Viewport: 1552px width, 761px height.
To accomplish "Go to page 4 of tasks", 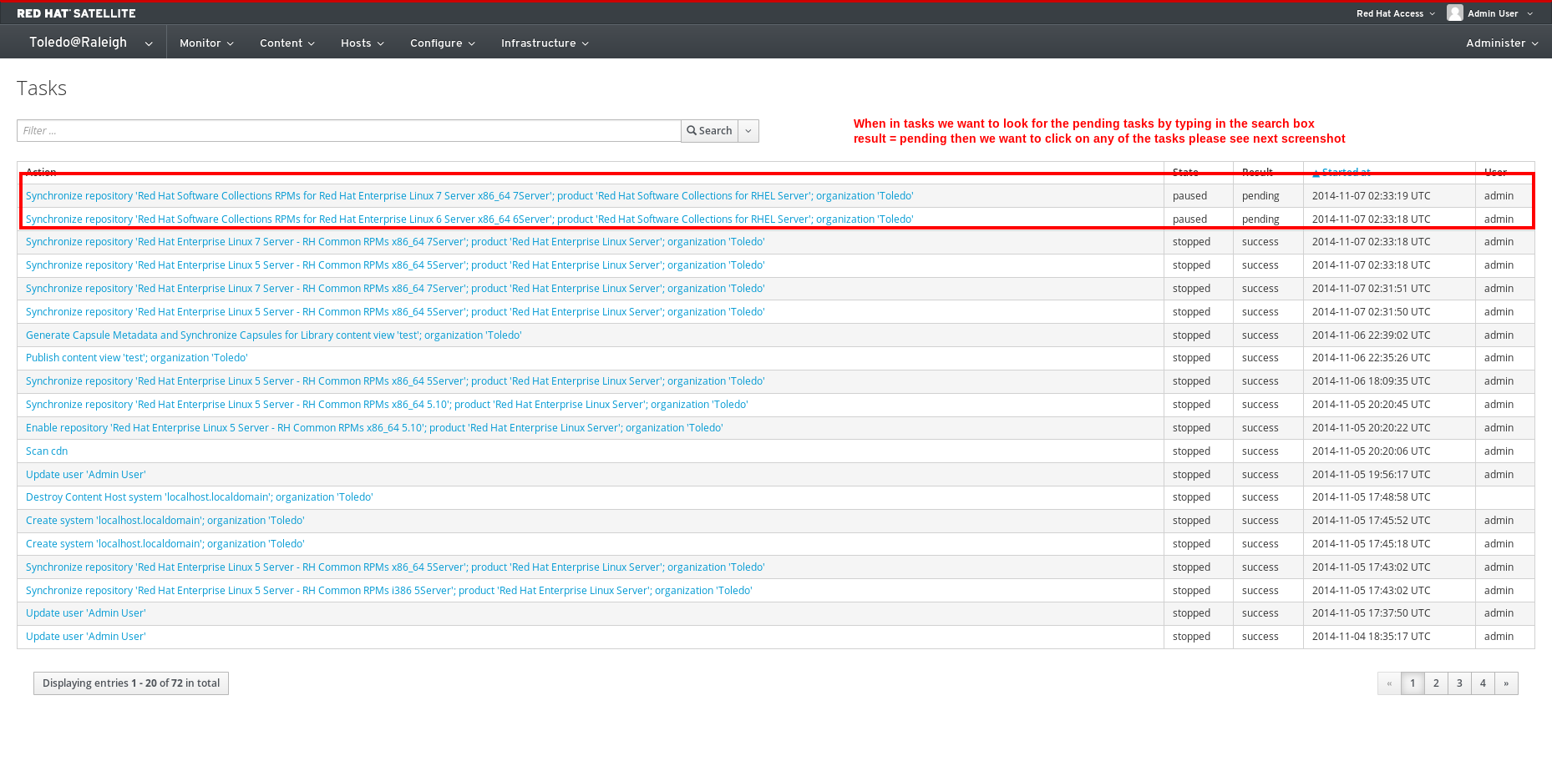I will pyautogui.click(x=1483, y=683).
